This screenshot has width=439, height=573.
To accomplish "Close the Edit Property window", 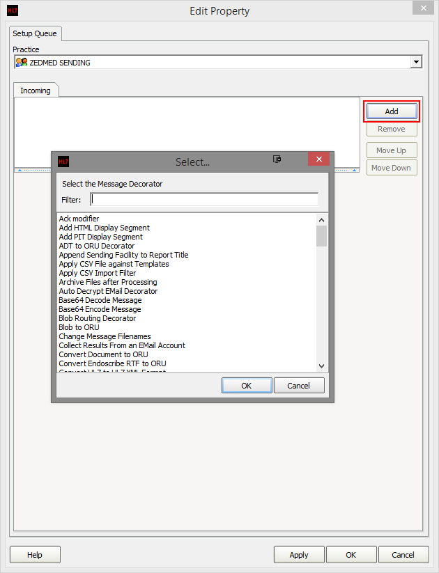I will click(x=423, y=8).
